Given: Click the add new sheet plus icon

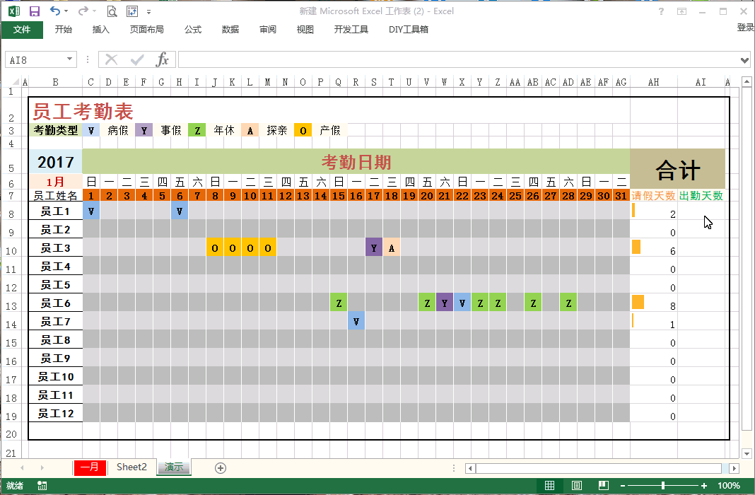Looking at the screenshot, I should coord(221,467).
